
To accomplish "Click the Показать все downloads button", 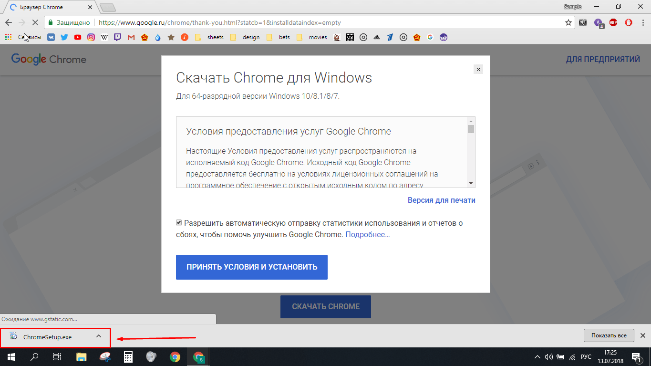I will point(609,335).
